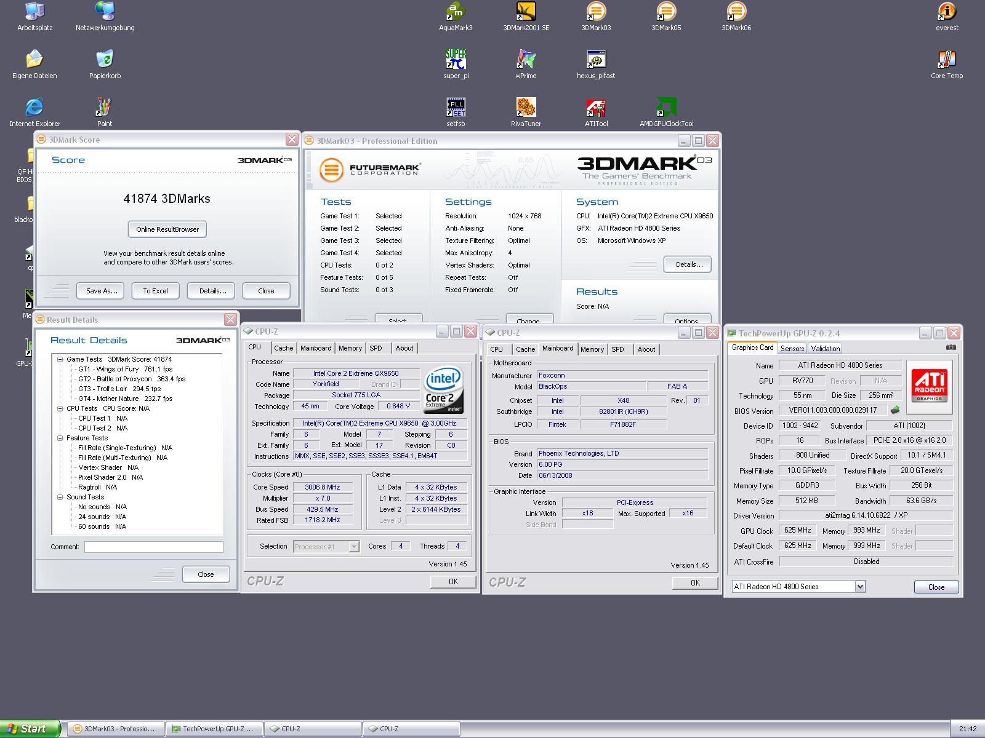Viewport: 985px width, 738px height.
Task: Collapse the Game Tests tree node
Action: [60, 359]
